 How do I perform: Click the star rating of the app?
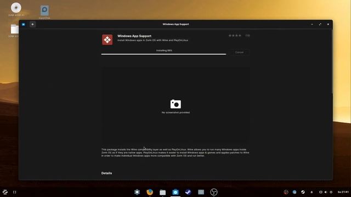coord(235,36)
